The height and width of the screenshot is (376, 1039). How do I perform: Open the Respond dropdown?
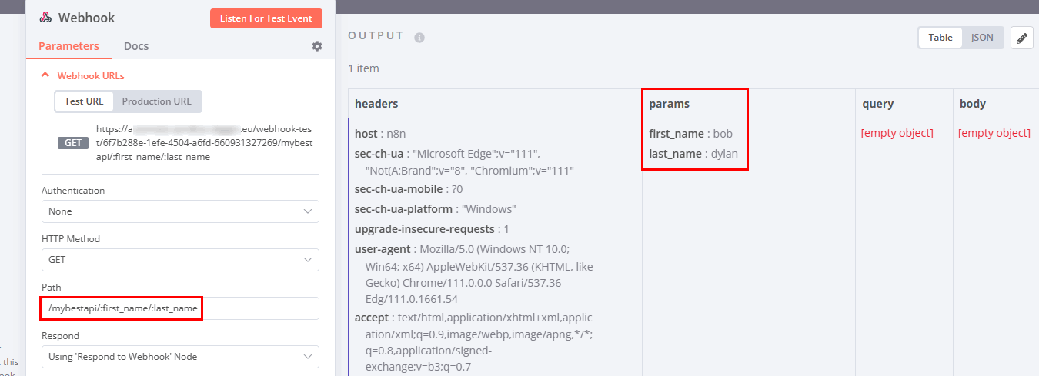(x=180, y=357)
